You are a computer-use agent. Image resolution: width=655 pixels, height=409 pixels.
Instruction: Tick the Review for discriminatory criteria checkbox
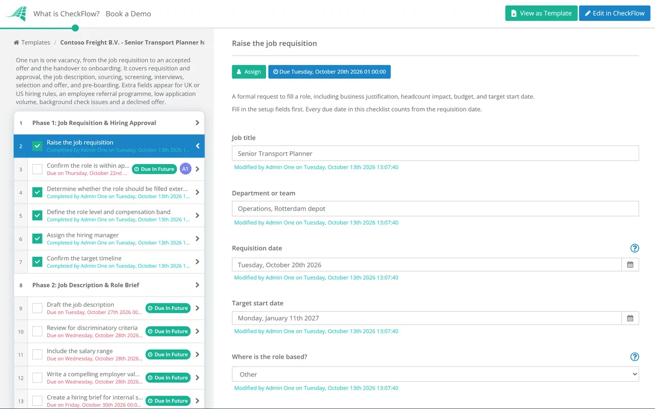[37, 331]
